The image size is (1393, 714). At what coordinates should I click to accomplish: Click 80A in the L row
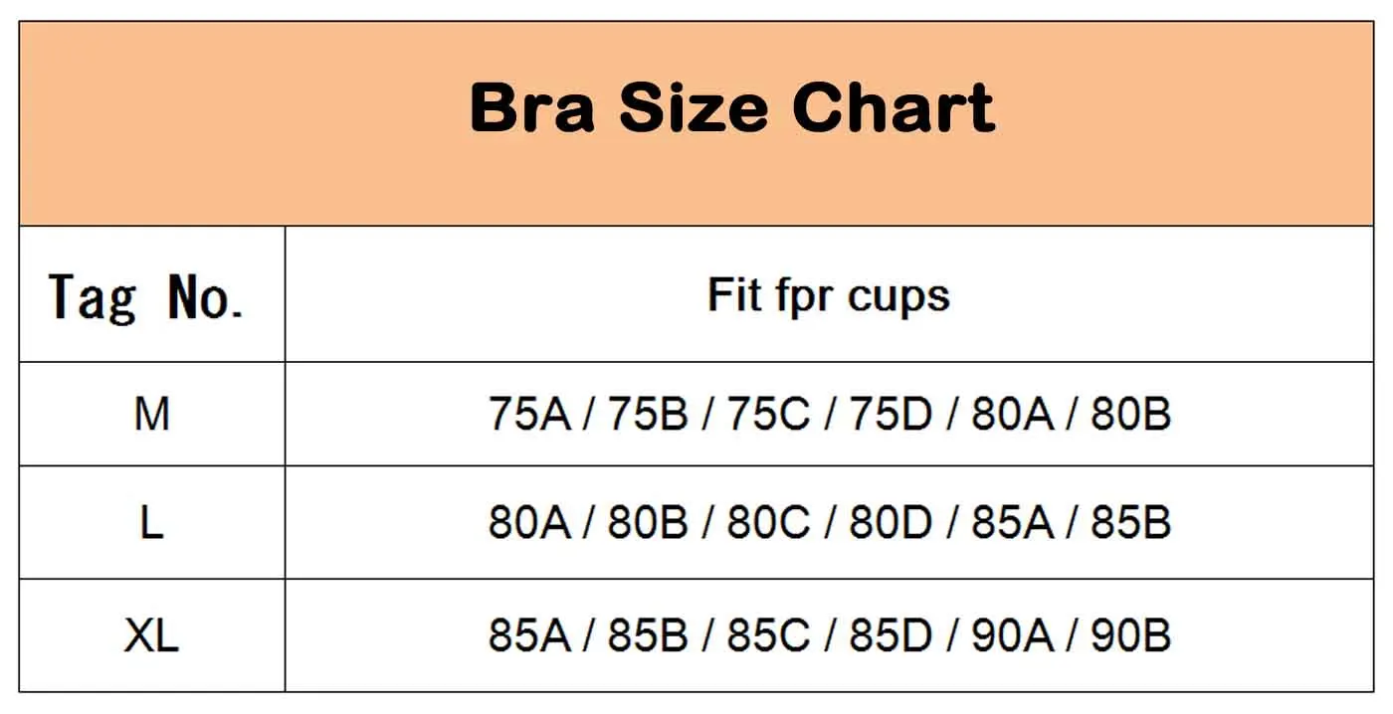click(x=529, y=523)
